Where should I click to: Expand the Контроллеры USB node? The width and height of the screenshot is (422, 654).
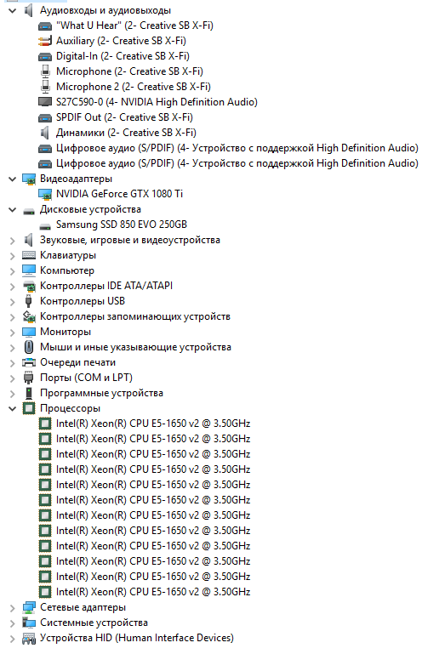(13, 302)
